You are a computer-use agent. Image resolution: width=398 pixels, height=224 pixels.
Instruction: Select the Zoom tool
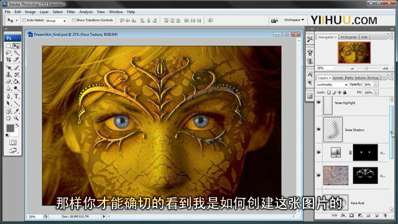click(17, 118)
